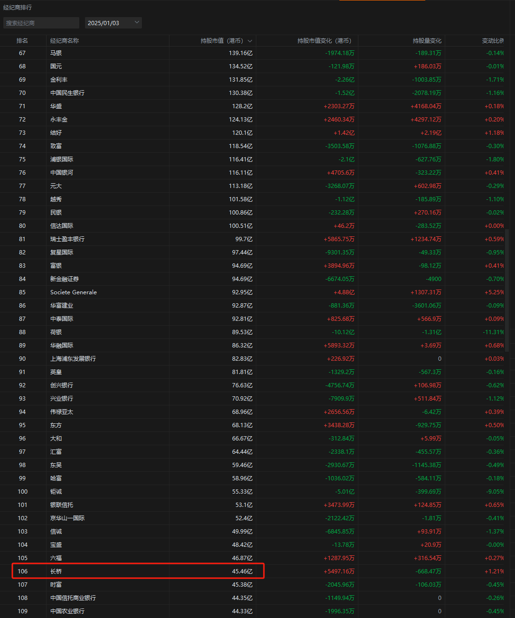Select broker 民银
This screenshot has height=618, width=515.
(x=56, y=213)
